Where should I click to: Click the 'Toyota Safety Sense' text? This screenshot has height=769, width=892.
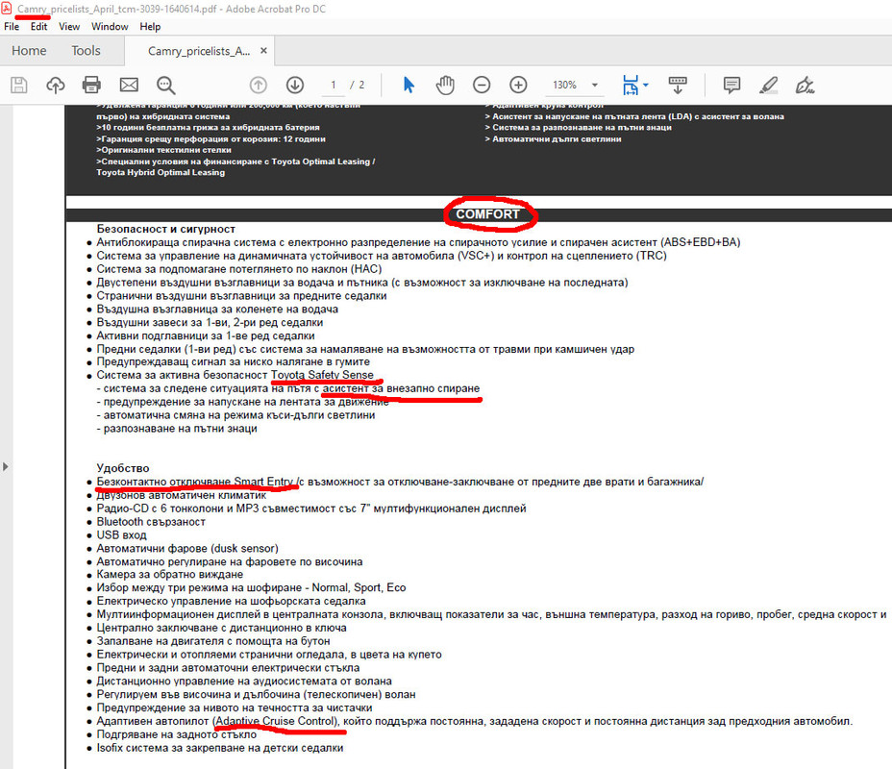322,375
